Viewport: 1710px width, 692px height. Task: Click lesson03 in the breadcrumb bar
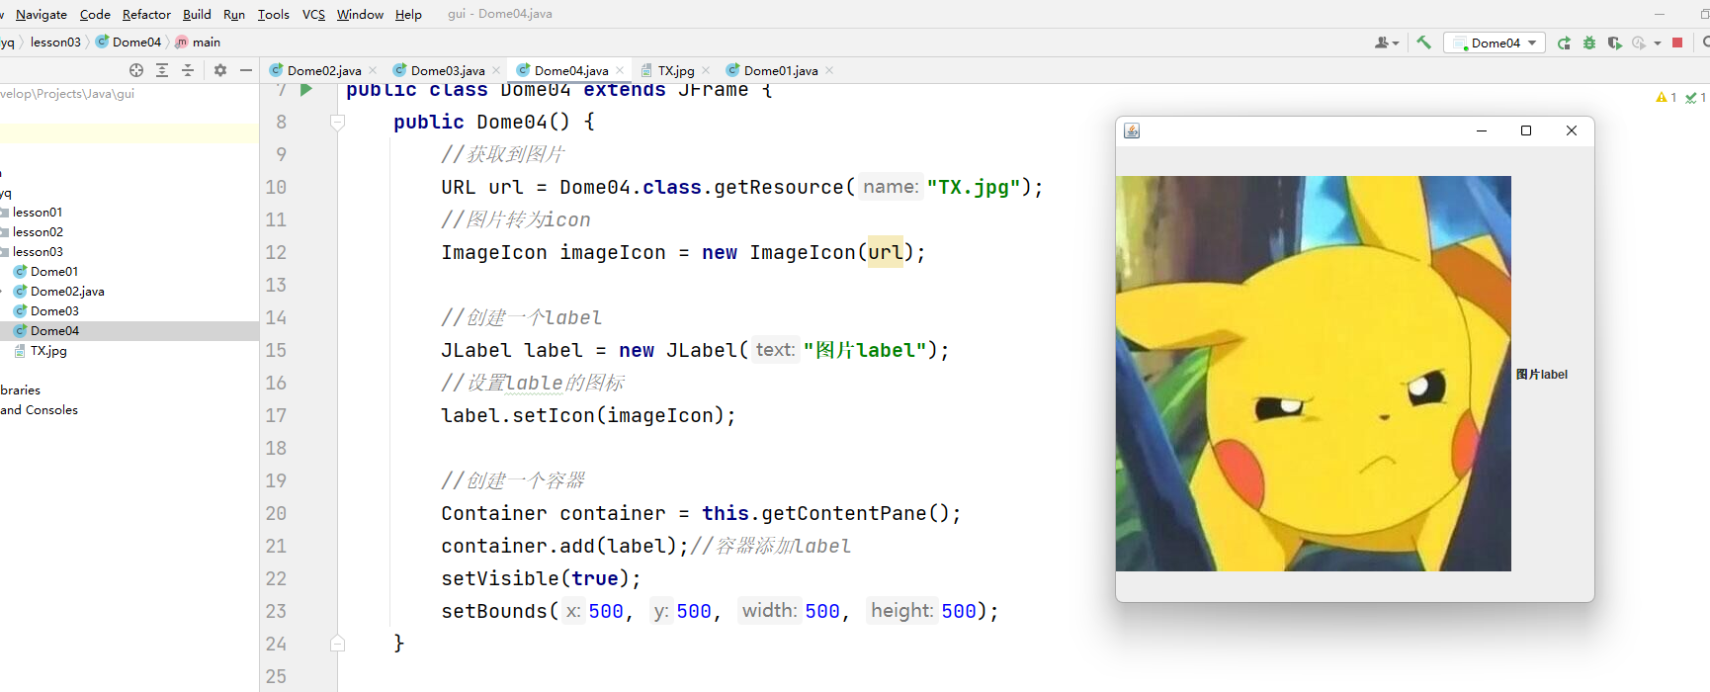(55, 42)
